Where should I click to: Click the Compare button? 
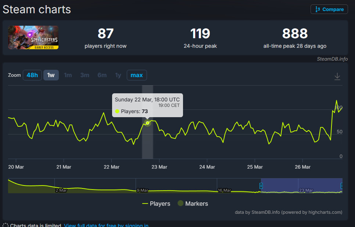329,10
